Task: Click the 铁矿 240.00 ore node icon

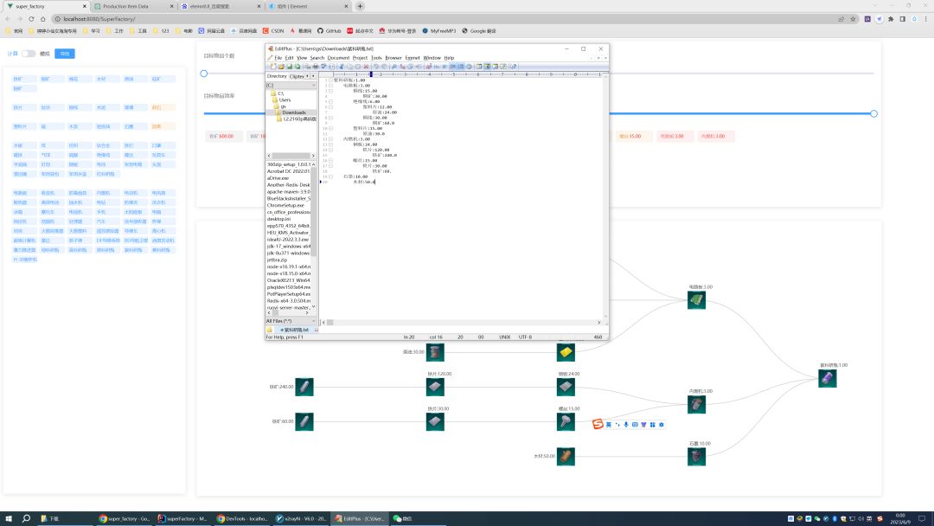Action: tap(304, 387)
